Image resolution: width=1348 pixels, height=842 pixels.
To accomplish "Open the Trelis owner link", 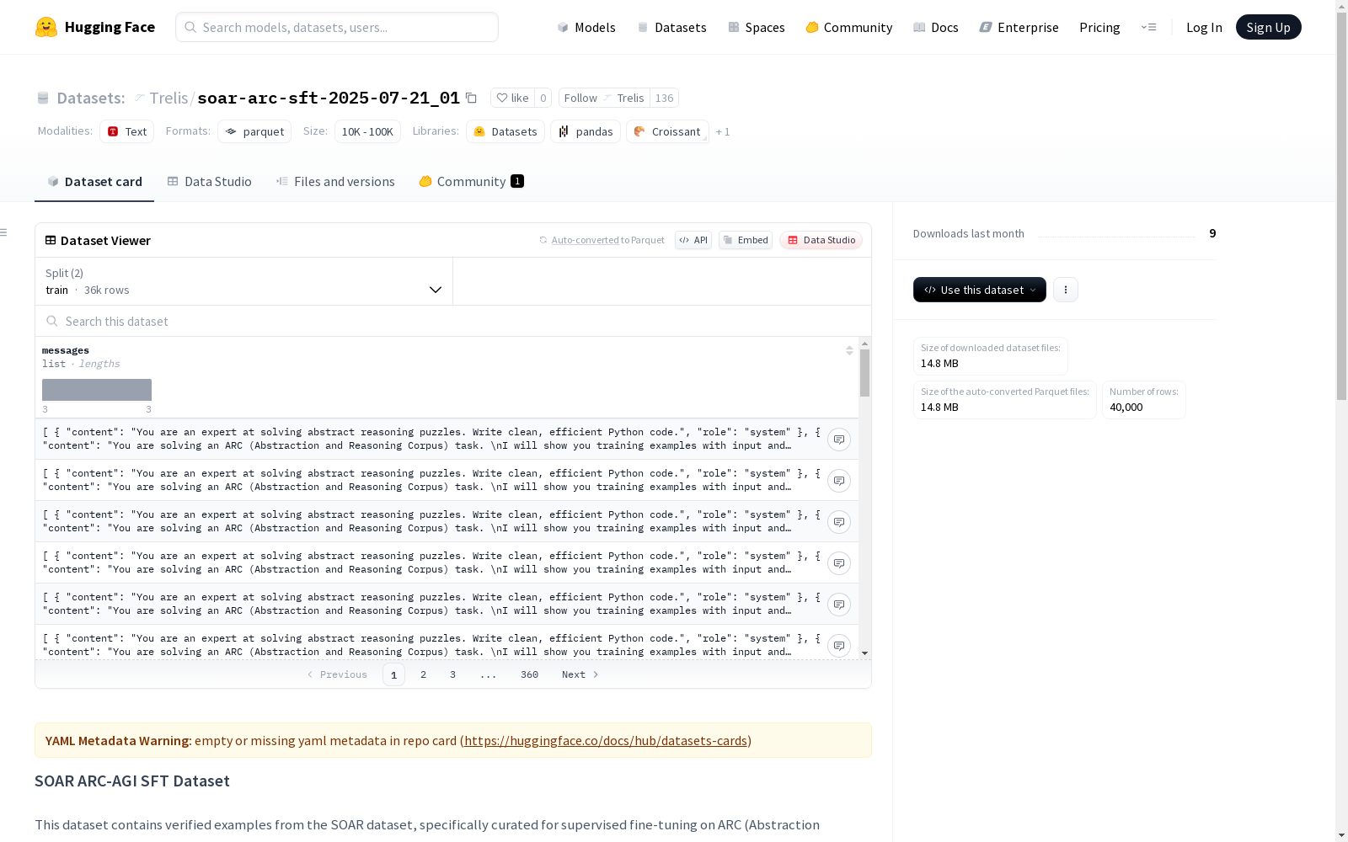I will tap(168, 98).
